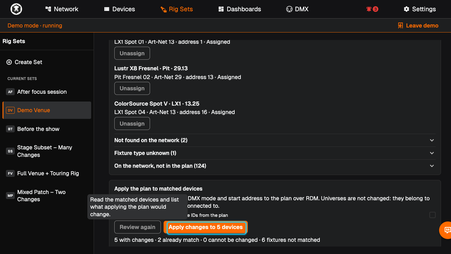Click the MP badge of Mixed Patch
This screenshot has height=254, width=451.
[x=10, y=196]
